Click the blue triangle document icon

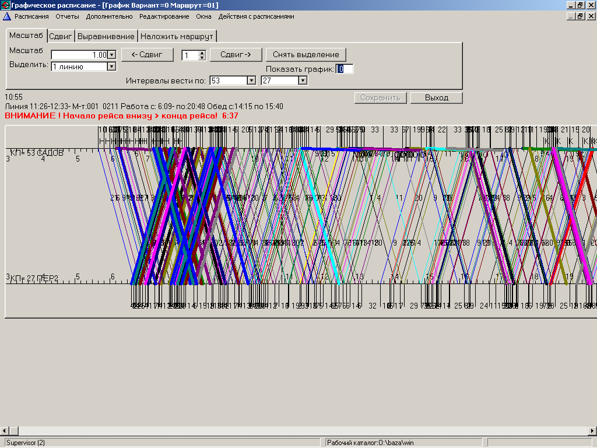point(7,16)
